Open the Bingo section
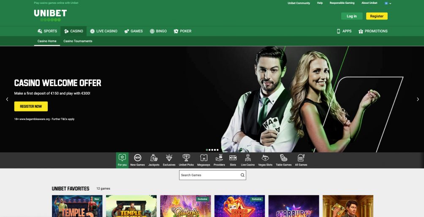 158,31
